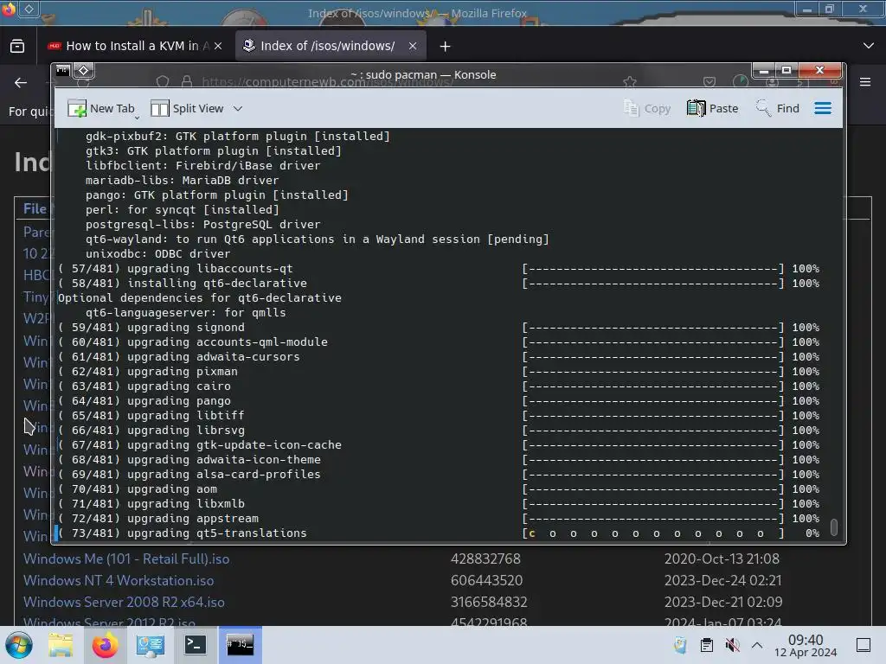Close the 'How to Install a KVM' tab
Screen dimensions: 886x664
click(x=218, y=47)
